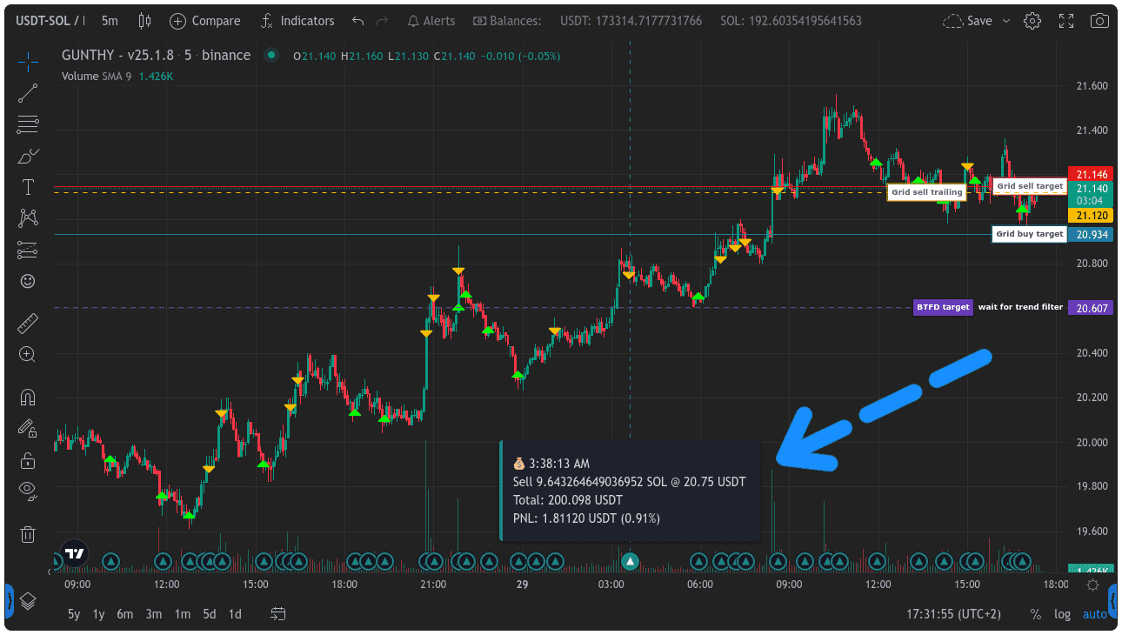Click the 20.934 blue price label
The image size is (1122, 635).
pos(1091,235)
